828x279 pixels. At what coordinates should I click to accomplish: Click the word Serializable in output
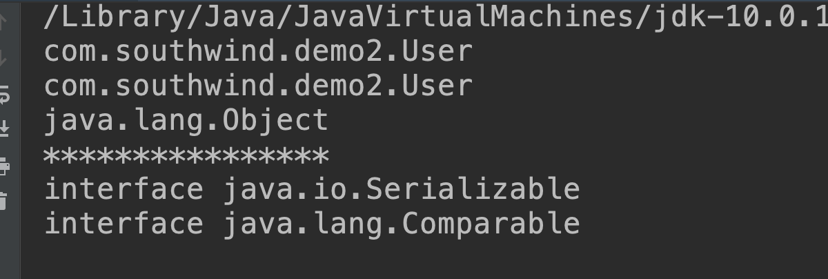[x=473, y=189]
